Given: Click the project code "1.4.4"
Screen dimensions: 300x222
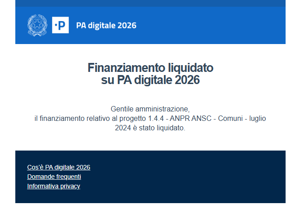Looking at the screenshot, I should point(155,119).
